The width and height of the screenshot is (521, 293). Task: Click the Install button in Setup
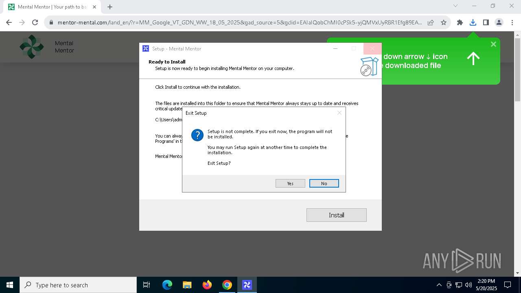point(337,215)
